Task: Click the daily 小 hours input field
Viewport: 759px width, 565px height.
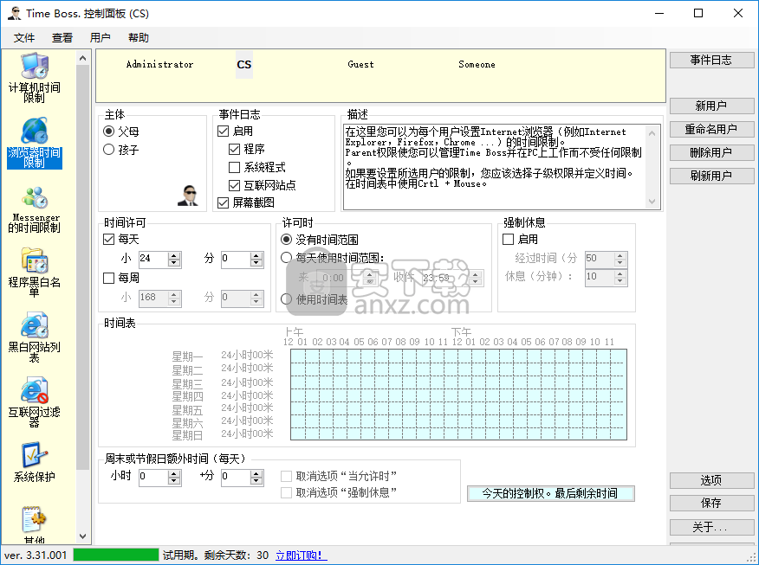Action: pos(153,259)
